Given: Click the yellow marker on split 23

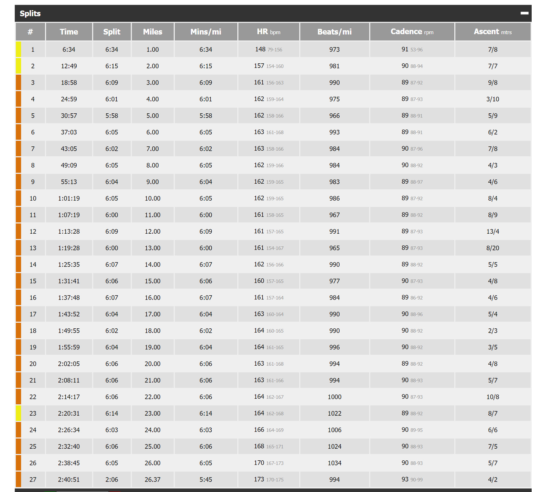Looking at the screenshot, I should point(18,413).
